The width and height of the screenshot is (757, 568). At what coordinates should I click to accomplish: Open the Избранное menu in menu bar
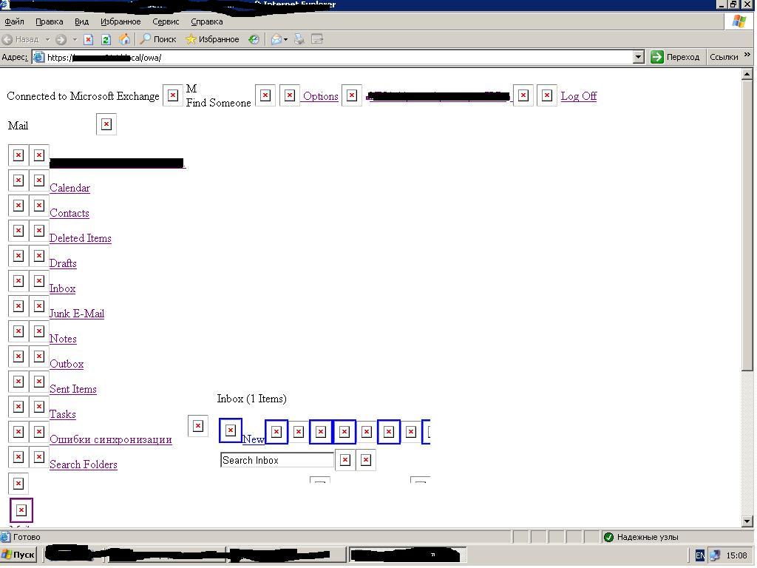120,21
